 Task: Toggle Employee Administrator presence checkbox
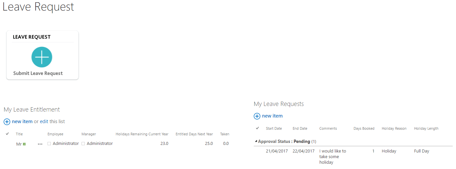pos(49,144)
